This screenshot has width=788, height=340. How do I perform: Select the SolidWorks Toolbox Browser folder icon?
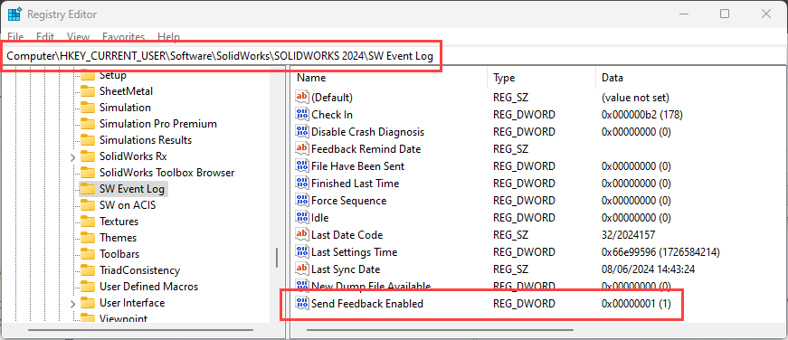tap(88, 173)
